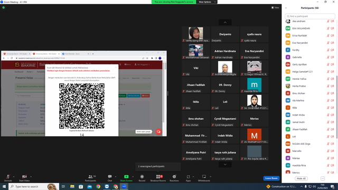Image resolution: width=338 pixels, height=190 pixels.
Task: Open the Whiteboards icon
Action: point(204,177)
